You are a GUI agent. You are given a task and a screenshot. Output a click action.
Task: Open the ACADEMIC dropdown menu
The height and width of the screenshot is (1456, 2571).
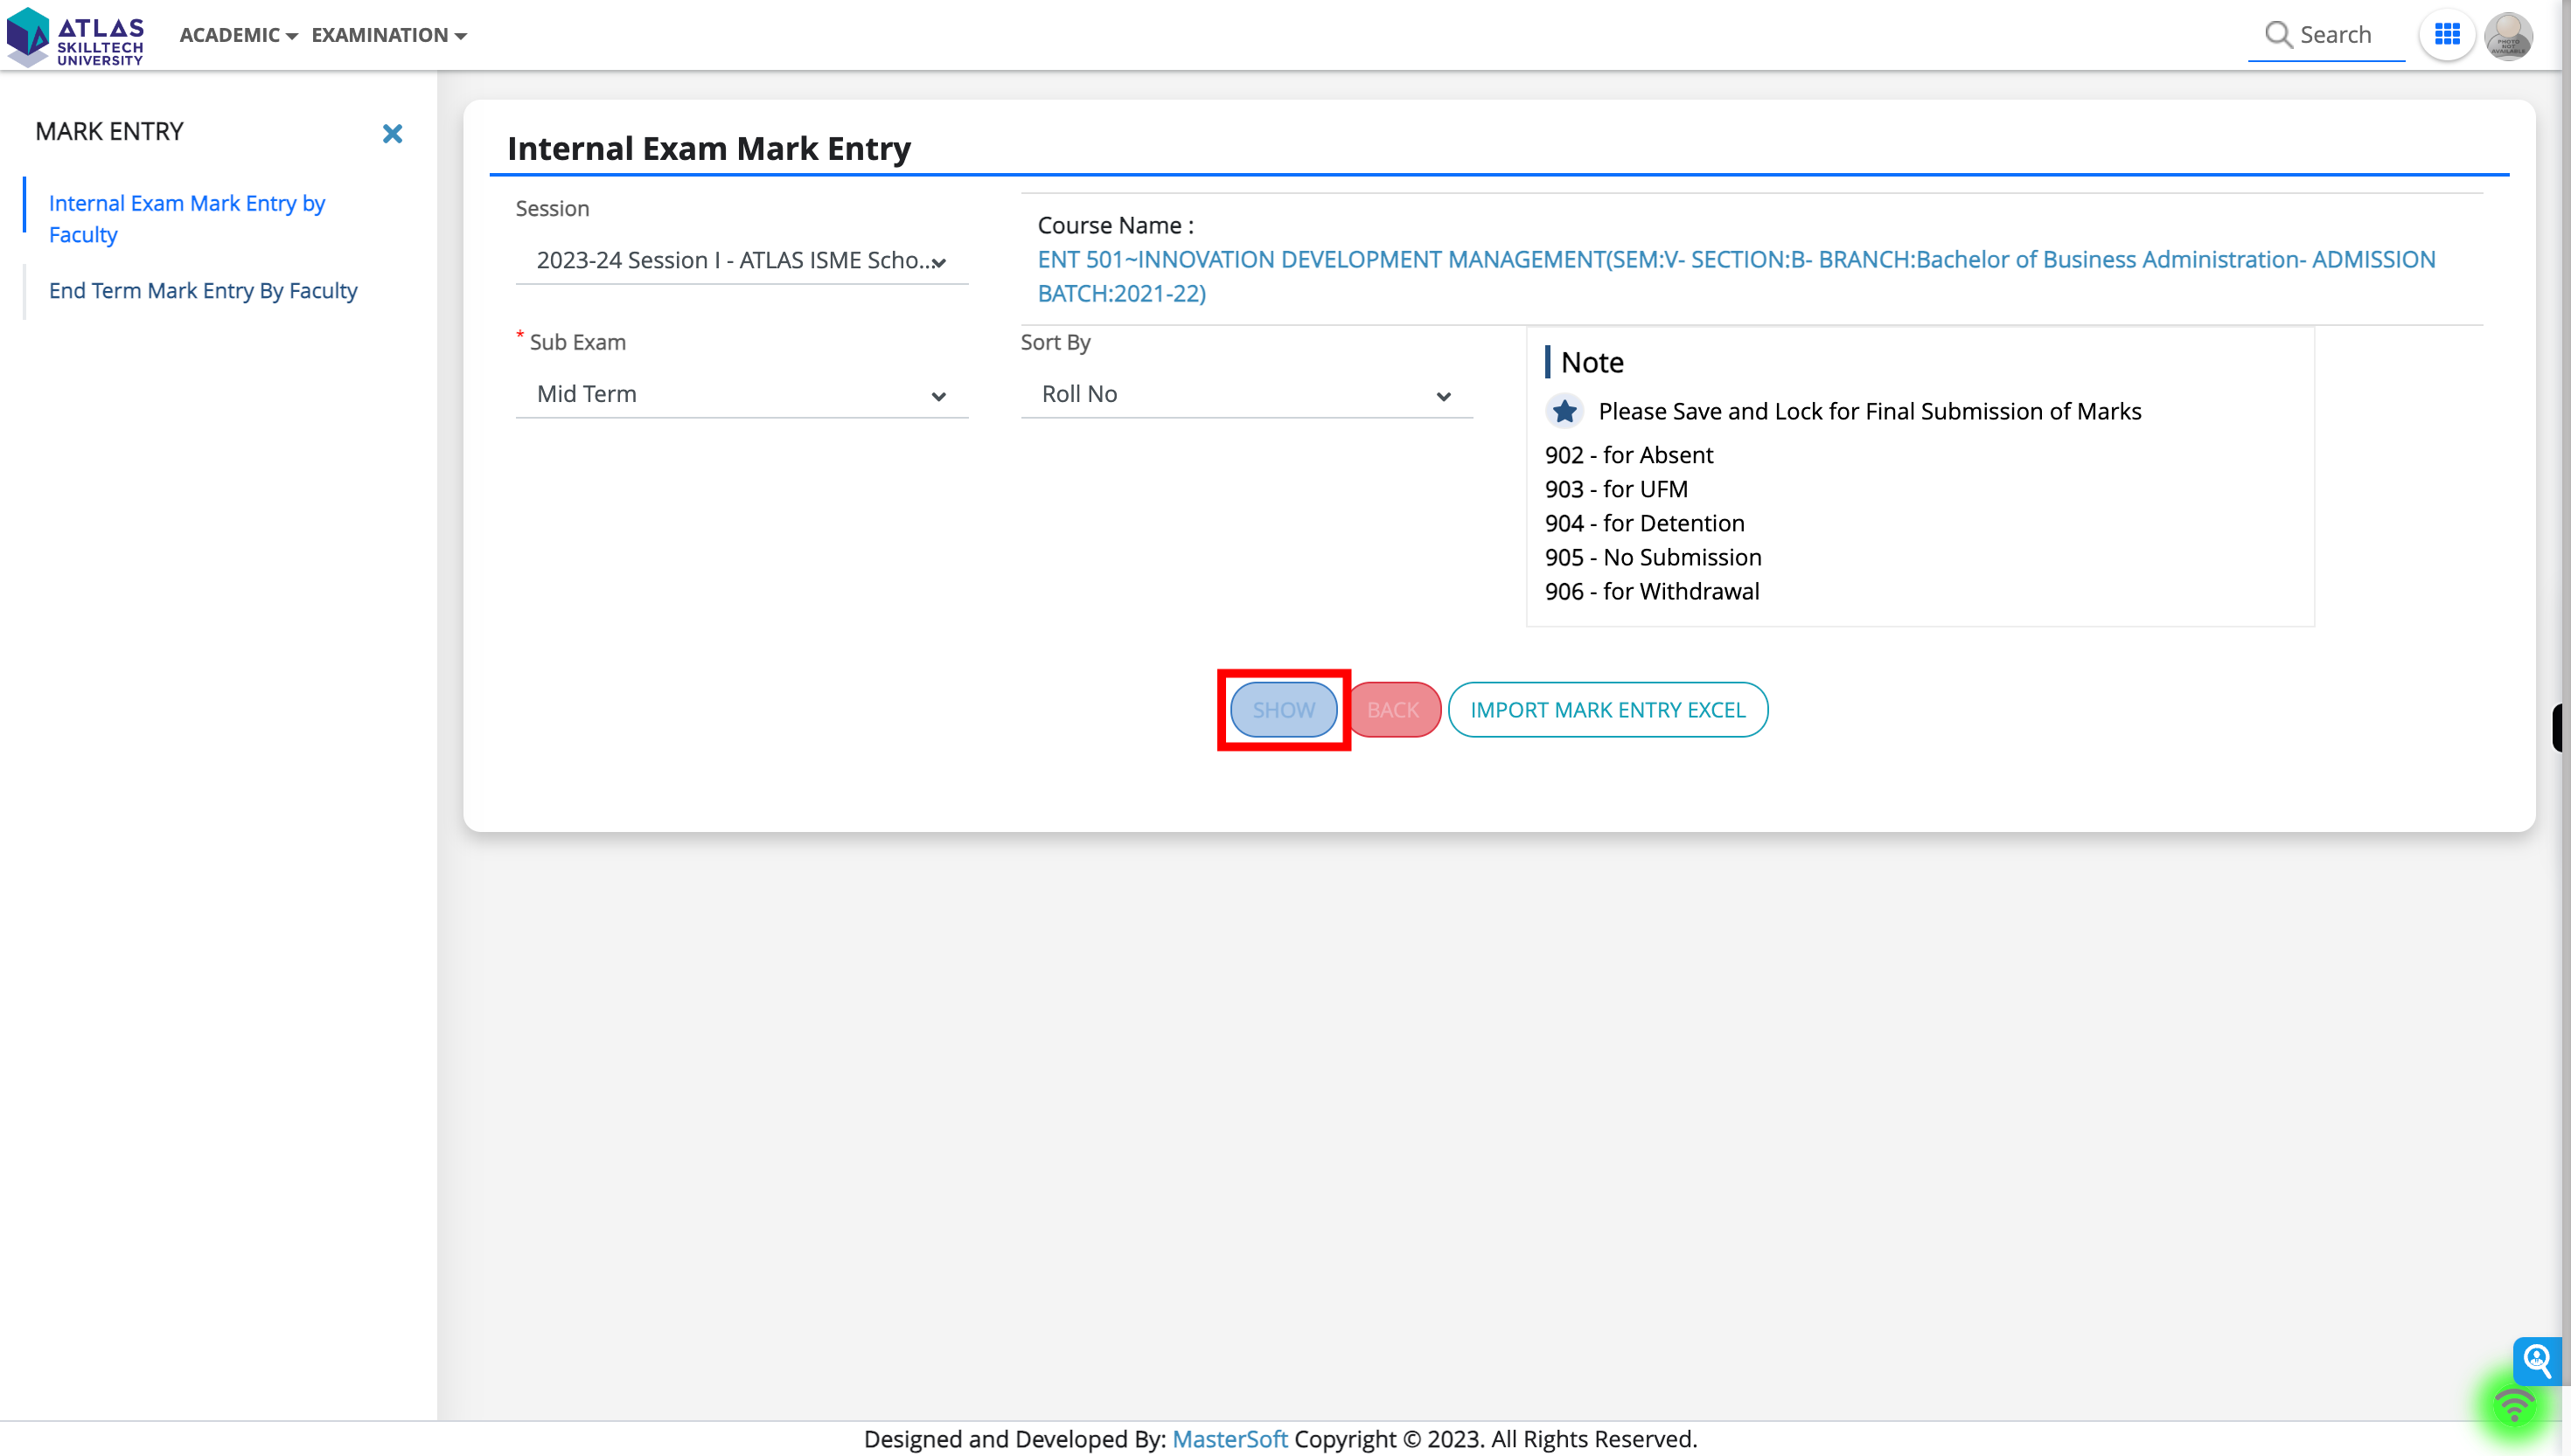[x=237, y=33]
